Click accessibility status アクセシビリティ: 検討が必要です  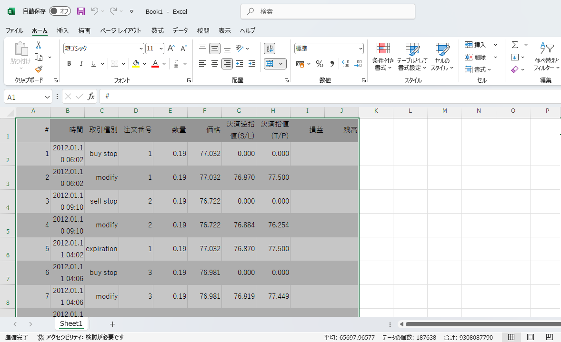80,337
